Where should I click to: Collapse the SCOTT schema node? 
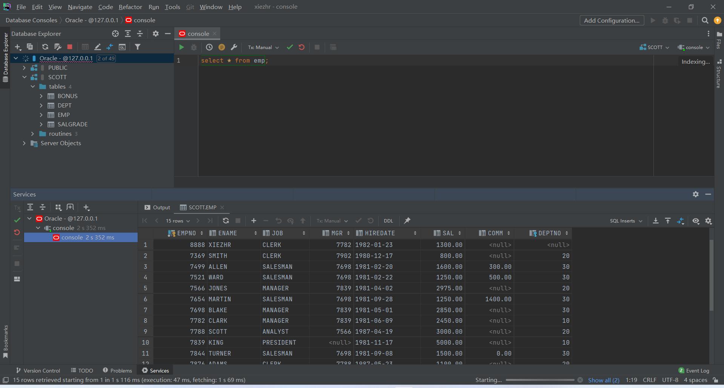point(24,77)
